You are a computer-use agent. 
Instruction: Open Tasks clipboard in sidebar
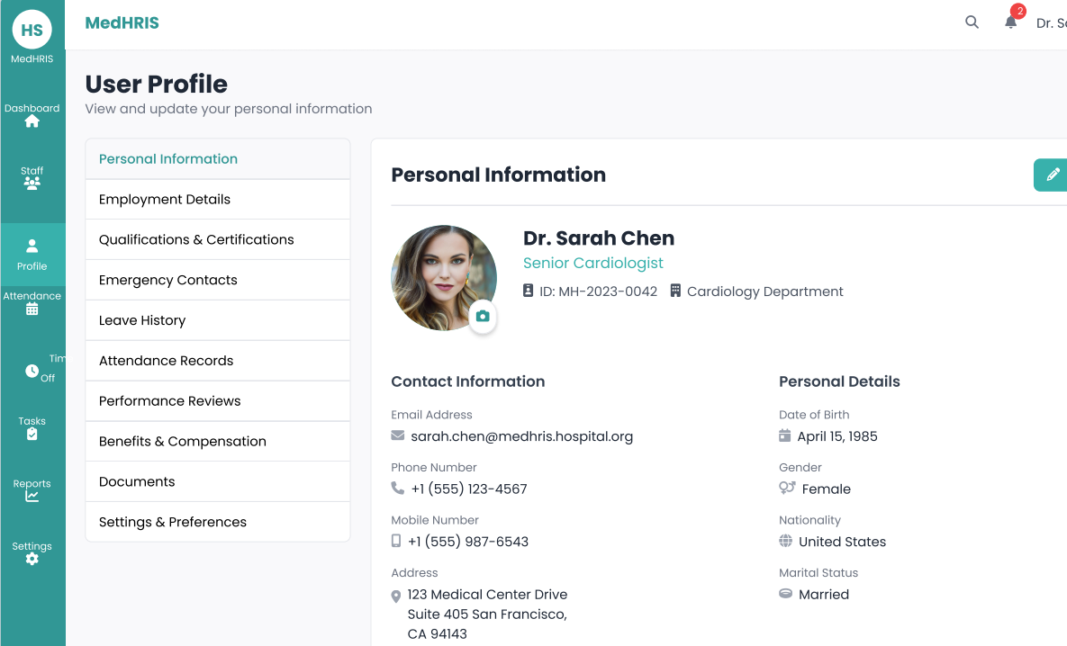tap(32, 427)
